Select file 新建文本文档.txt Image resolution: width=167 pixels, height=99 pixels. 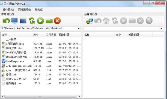click(x=16, y=79)
